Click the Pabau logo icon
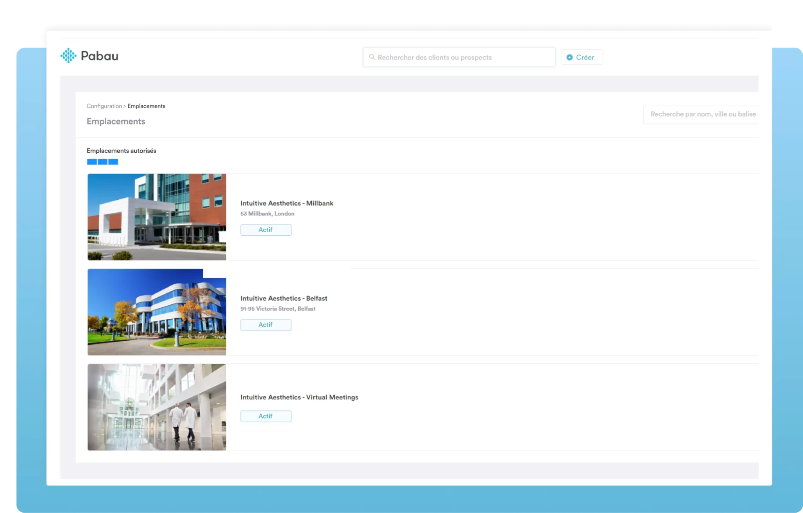803x513 pixels. coord(68,56)
